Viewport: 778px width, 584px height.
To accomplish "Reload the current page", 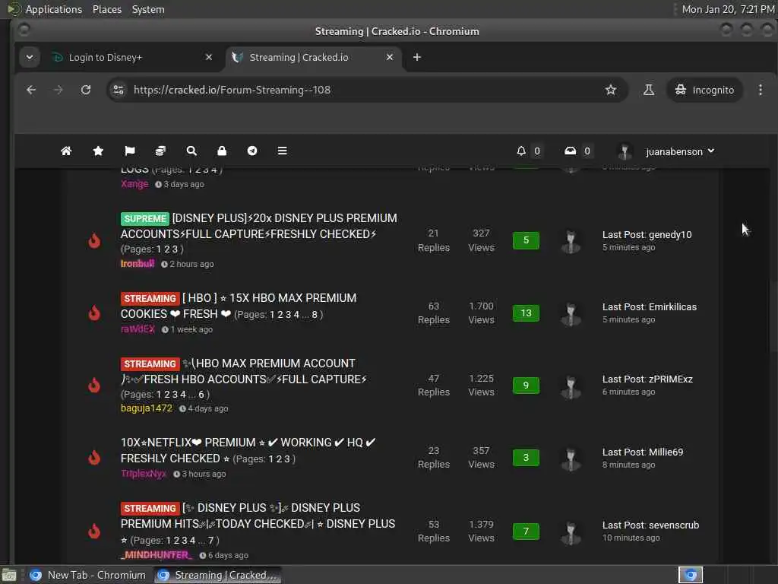I will coord(86,90).
